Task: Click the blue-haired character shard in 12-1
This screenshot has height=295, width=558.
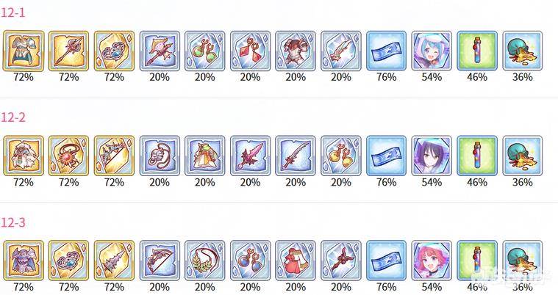Action: [432, 51]
